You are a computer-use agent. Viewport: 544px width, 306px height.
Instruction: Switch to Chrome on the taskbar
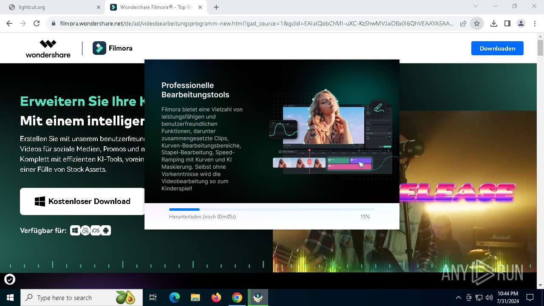coord(237,297)
